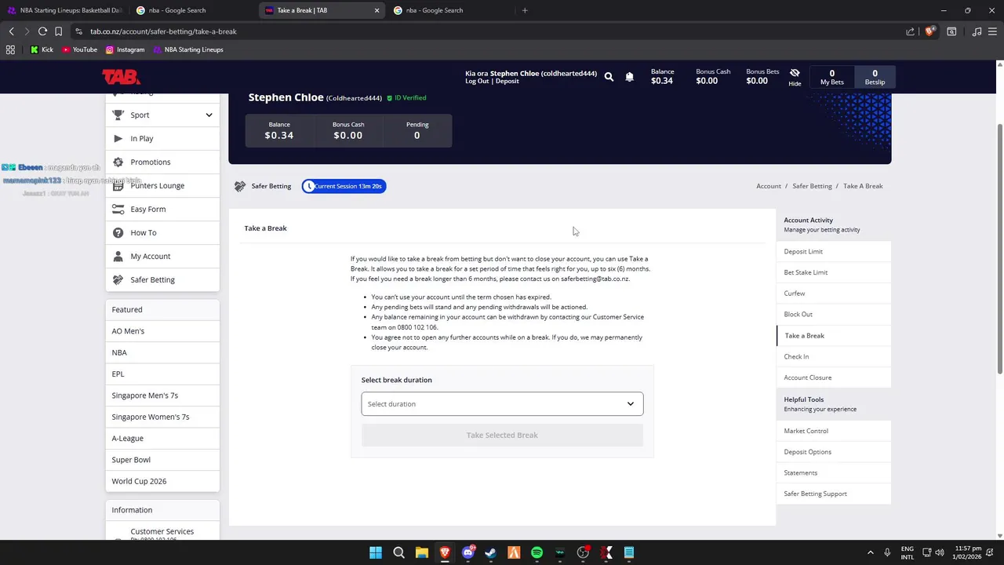Click the Promotions gear icon
The height and width of the screenshot is (565, 1004).
coord(118,162)
